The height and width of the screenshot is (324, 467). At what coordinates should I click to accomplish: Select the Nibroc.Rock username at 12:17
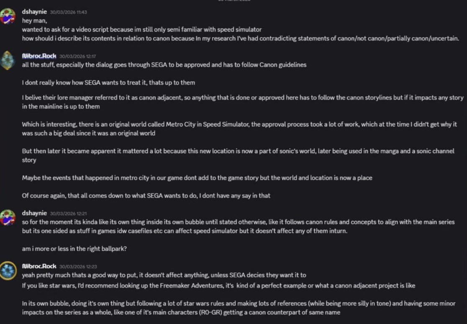(x=39, y=56)
